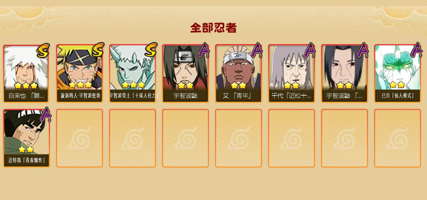The image size is (427, 200).
Task: Click the last empty slot in second row
Action: pyautogui.click(x=398, y=138)
